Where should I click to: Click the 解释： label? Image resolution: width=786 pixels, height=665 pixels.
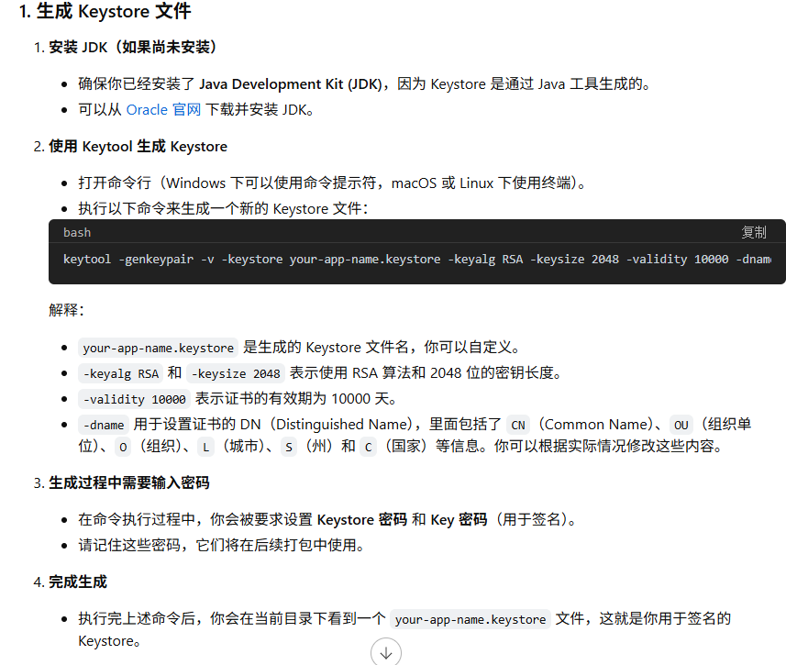point(66,310)
